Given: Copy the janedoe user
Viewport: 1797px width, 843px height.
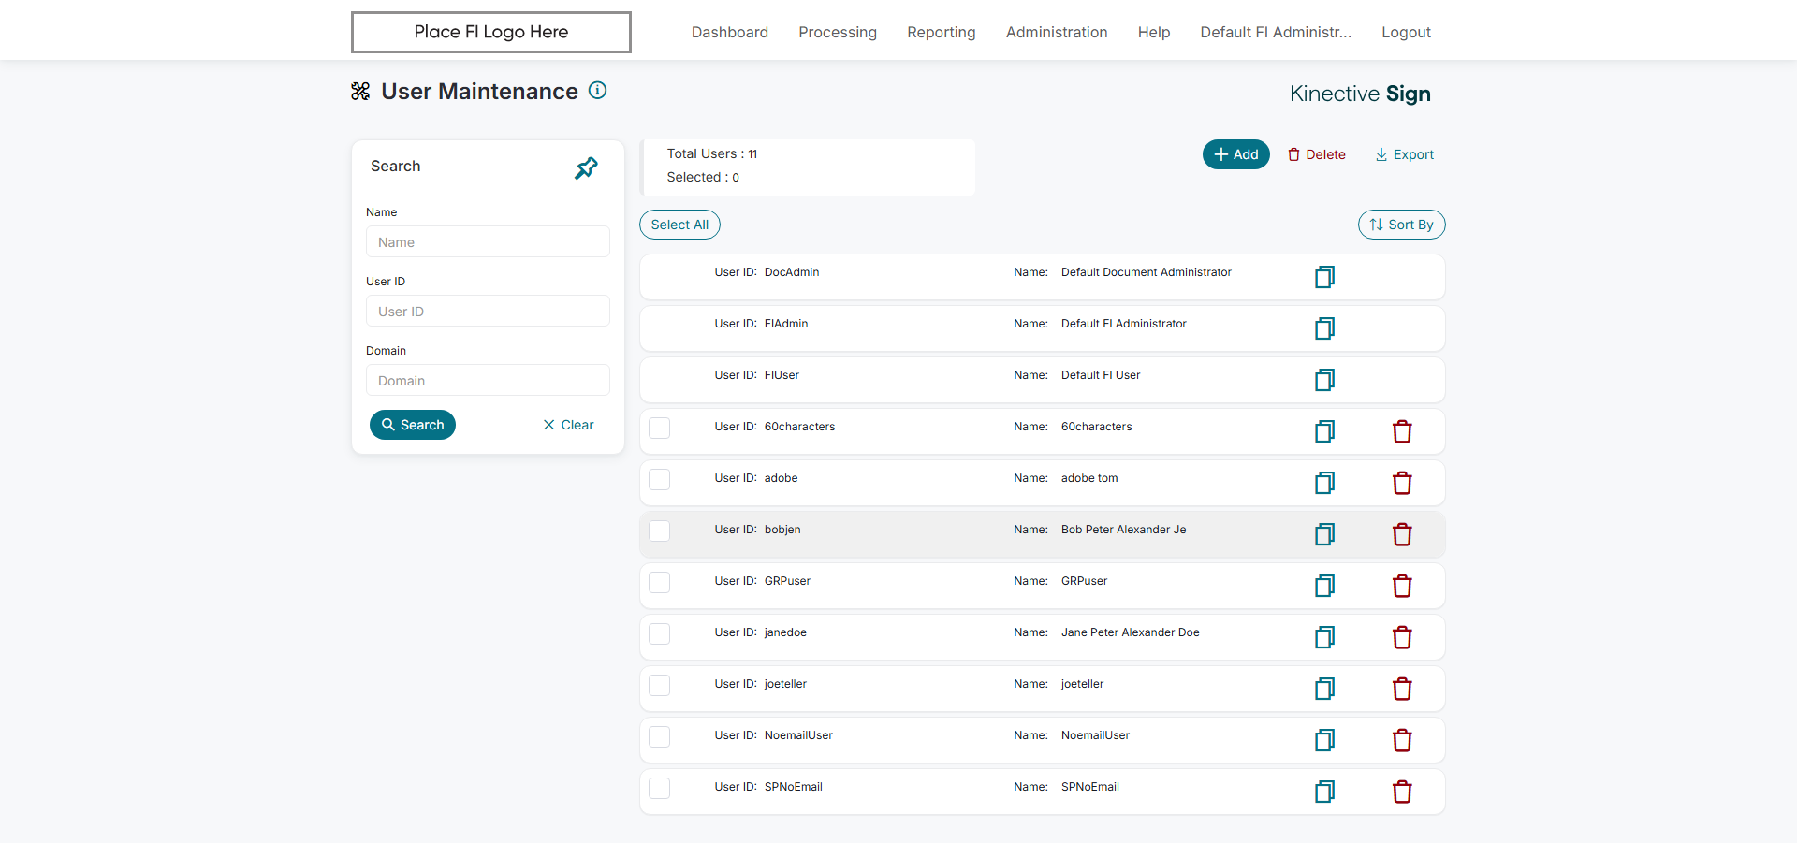Looking at the screenshot, I should coord(1324,637).
